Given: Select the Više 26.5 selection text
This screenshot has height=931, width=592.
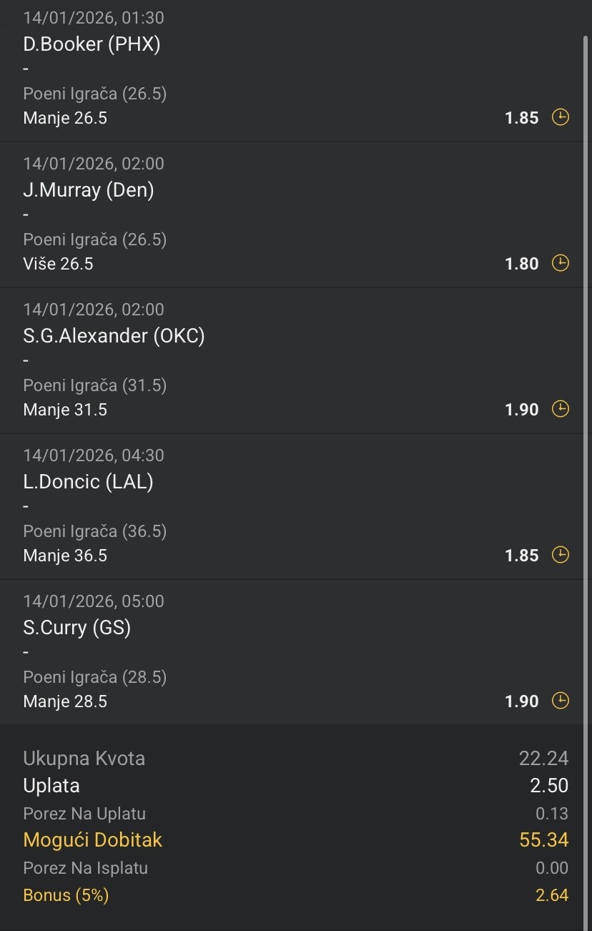Looking at the screenshot, I should (x=58, y=264).
